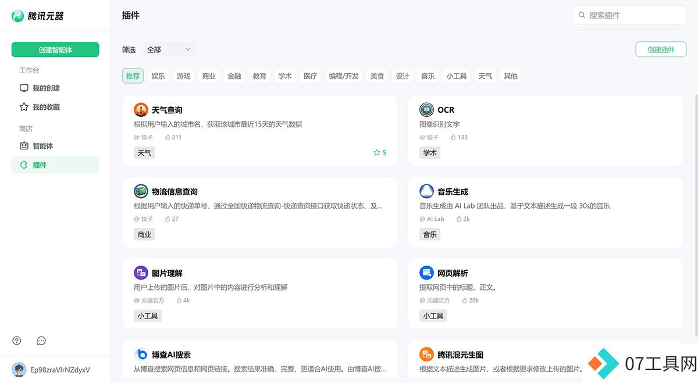The image size is (698, 383).
Task: Open 我的收藏 in the sidebar
Action: pyautogui.click(x=55, y=107)
